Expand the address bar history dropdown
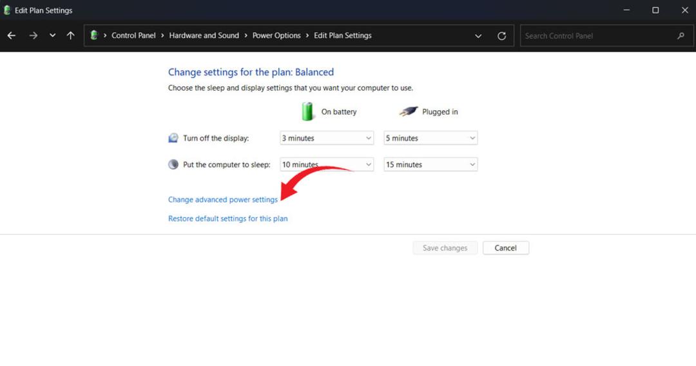The width and height of the screenshot is (696, 366). coord(478,36)
